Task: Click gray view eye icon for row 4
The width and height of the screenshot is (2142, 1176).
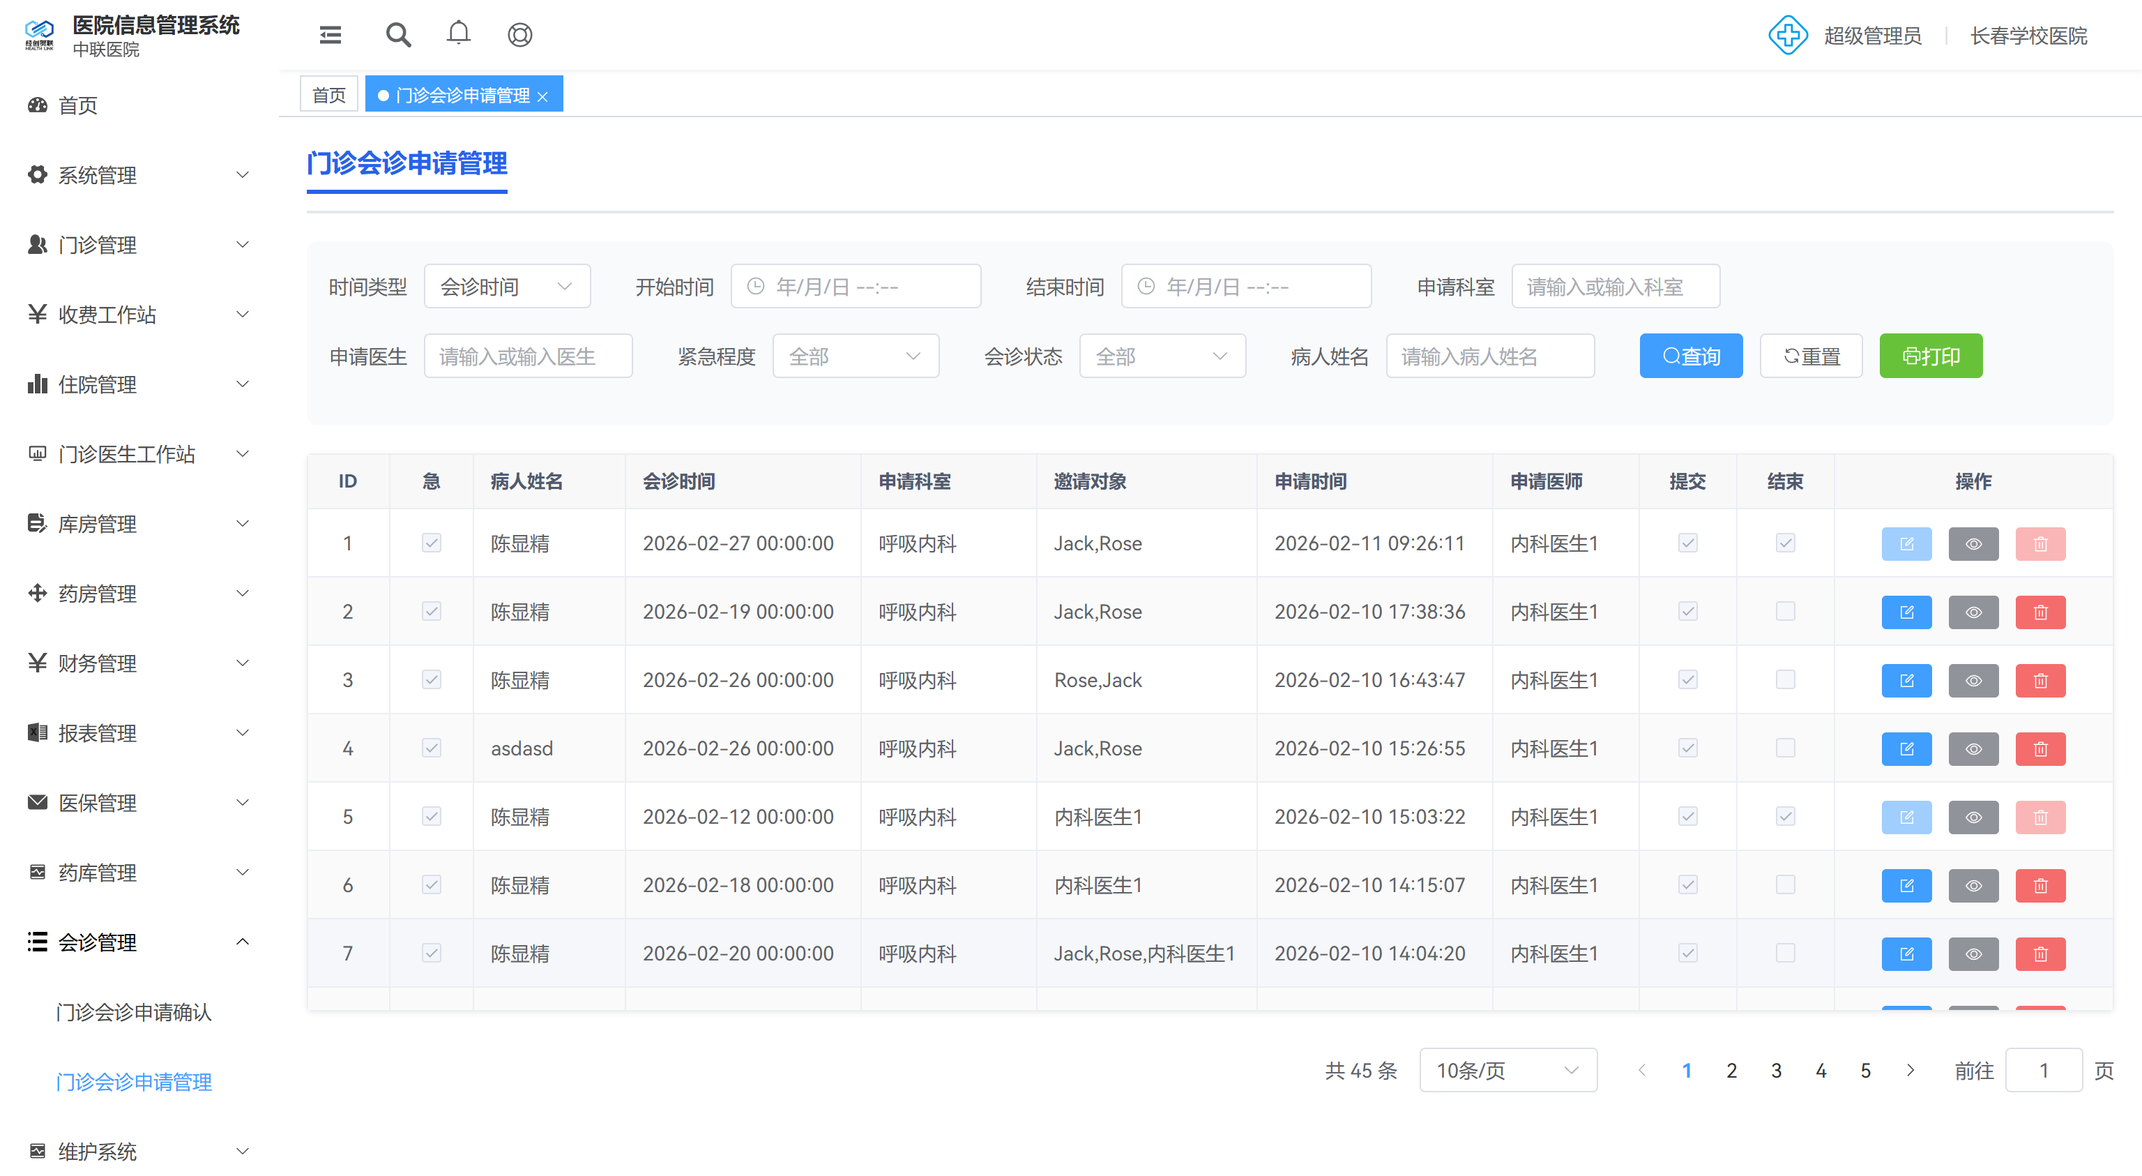Action: click(x=1973, y=748)
